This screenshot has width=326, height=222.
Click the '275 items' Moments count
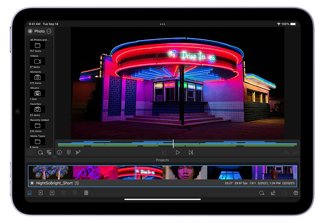click(x=35, y=83)
